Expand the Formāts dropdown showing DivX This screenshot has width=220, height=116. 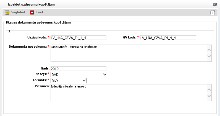(69, 81)
